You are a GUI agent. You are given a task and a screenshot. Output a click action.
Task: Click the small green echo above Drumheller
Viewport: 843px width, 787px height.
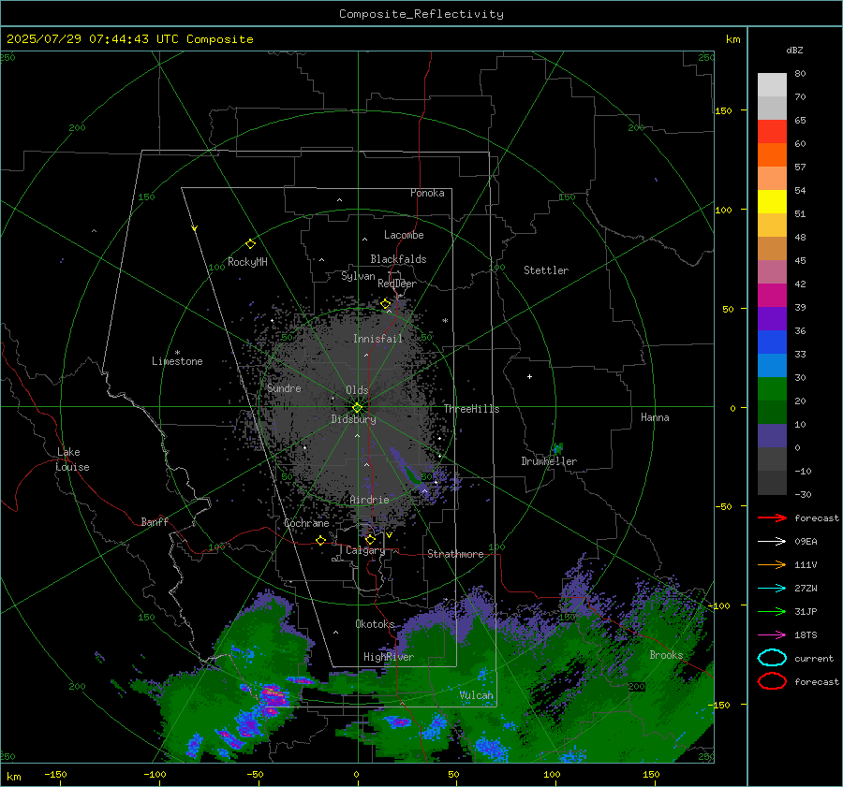557,447
